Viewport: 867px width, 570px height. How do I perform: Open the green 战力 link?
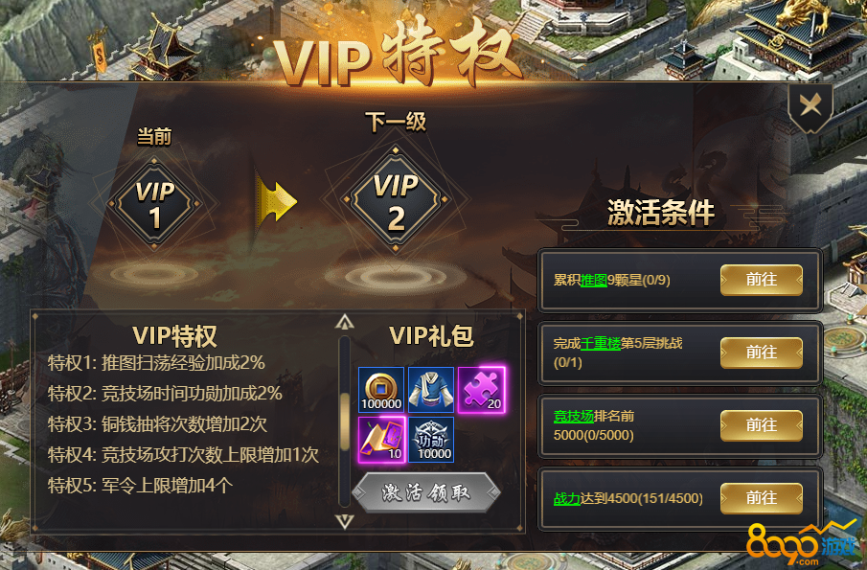(567, 499)
